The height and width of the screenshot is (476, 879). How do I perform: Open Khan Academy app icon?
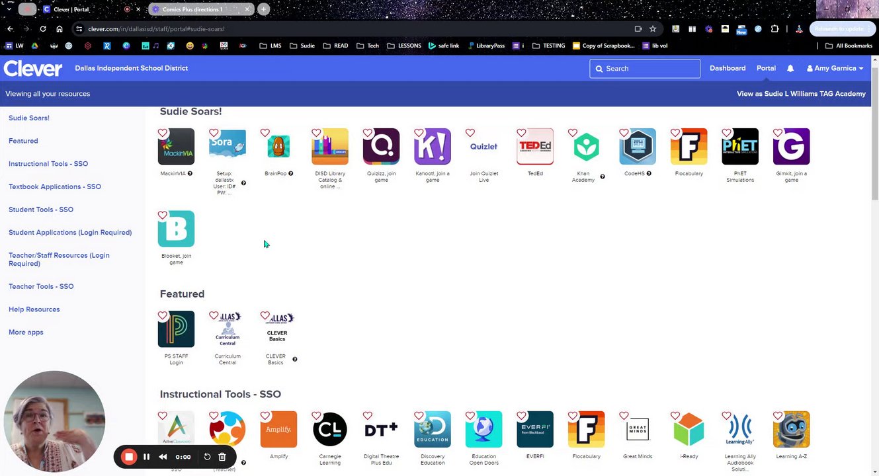(586, 147)
